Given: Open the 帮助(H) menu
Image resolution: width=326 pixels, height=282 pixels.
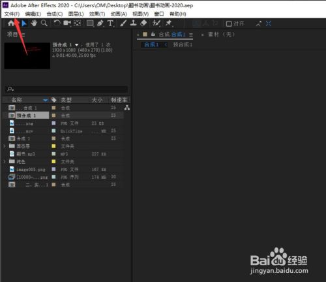Looking at the screenshot, I should [x=178, y=14].
